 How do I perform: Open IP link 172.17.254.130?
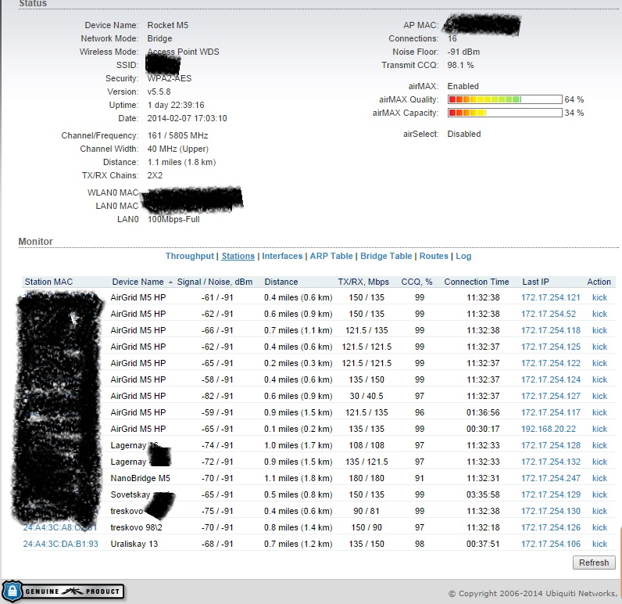tap(551, 511)
